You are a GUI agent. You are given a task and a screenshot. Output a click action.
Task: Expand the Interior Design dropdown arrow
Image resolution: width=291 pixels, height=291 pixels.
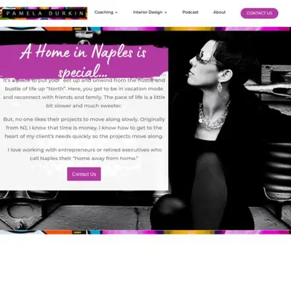click(x=166, y=12)
